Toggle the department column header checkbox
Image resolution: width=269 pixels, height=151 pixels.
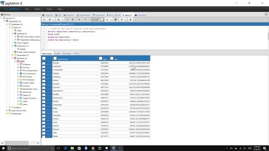tap(55, 58)
